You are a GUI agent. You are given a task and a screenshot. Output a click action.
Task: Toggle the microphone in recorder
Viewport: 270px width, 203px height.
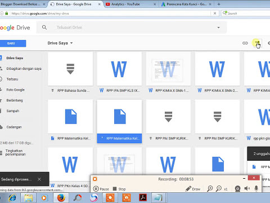click(256, 188)
